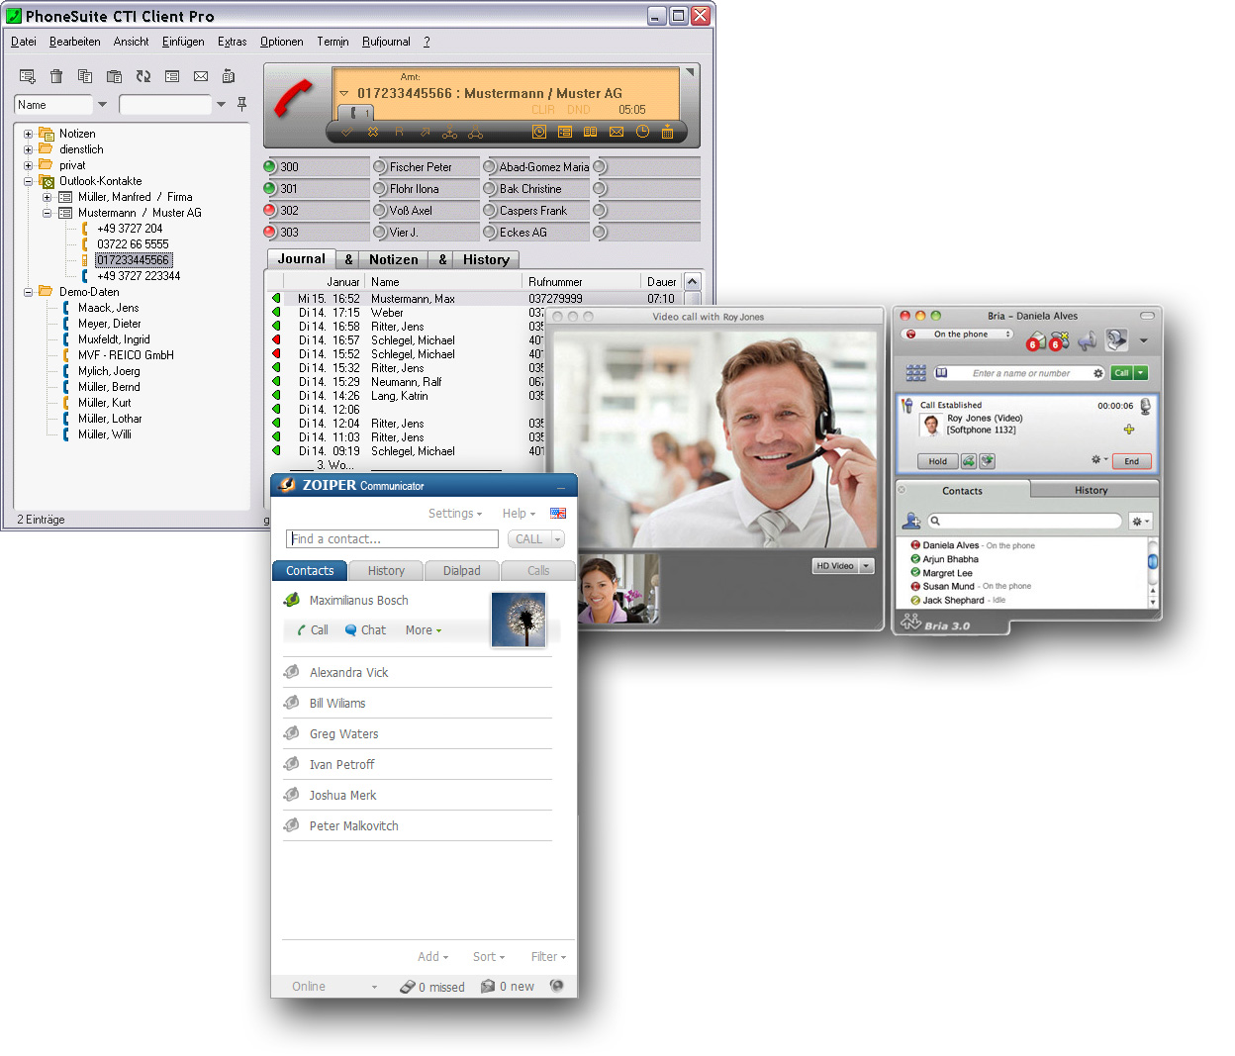Click the yellow plus icon in Bria call
The image size is (1235, 1056).
coord(1128,430)
